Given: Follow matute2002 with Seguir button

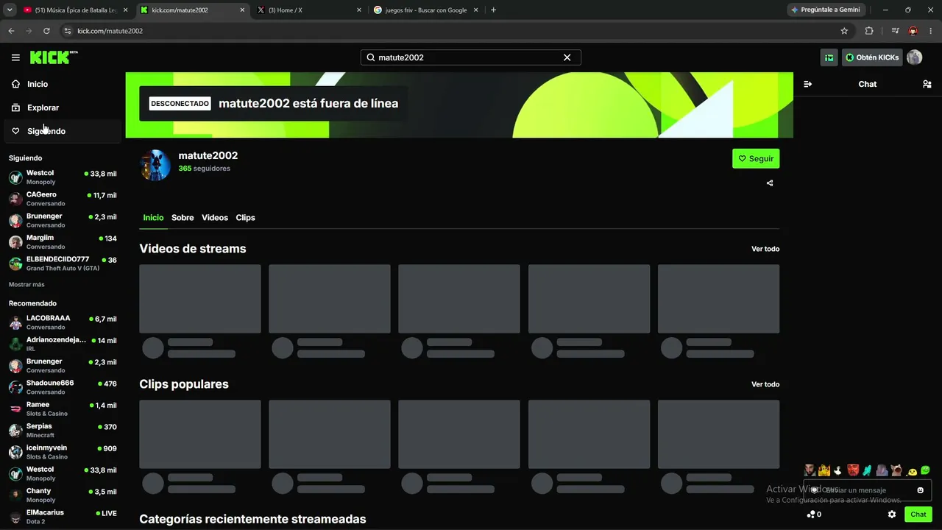Looking at the screenshot, I should pyautogui.click(x=756, y=158).
